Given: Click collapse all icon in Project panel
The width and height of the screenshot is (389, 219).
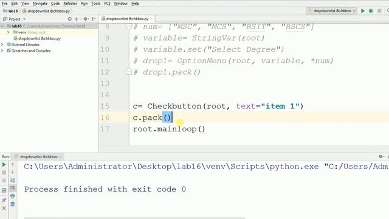Looking at the screenshot, I should [77, 19].
